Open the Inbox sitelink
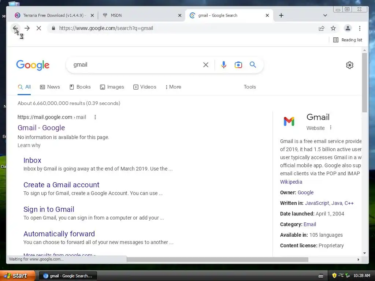This screenshot has width=375, height=281. pos(32,160)
